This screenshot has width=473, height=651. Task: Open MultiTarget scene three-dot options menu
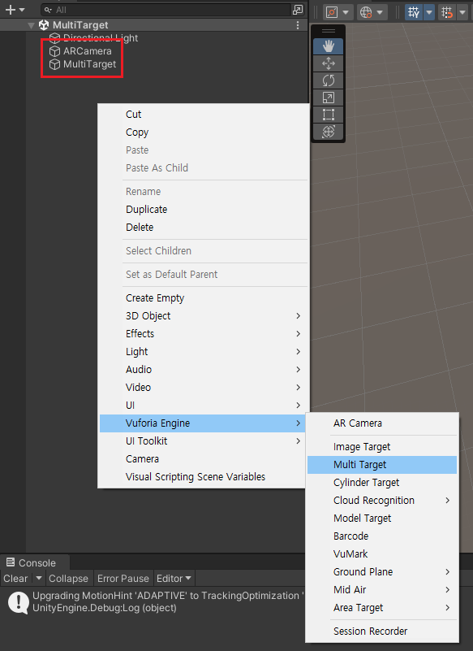tap(298, 25)
